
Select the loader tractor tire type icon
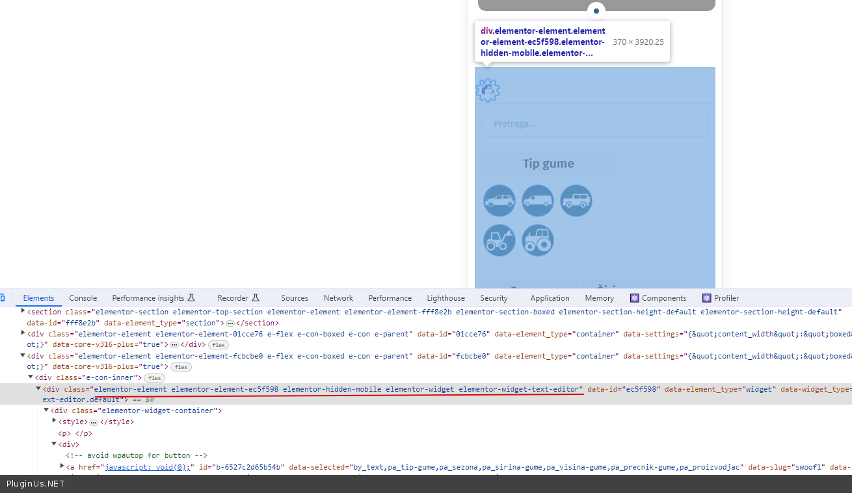click(499, 240)
